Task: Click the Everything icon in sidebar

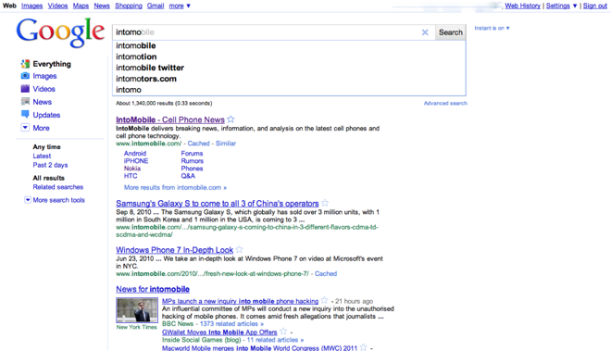Action: 25,64
